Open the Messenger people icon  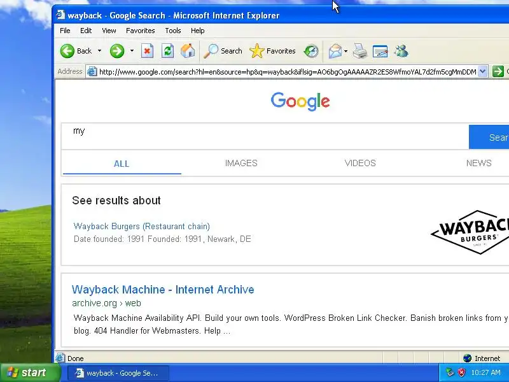click(x=401, y=51)
